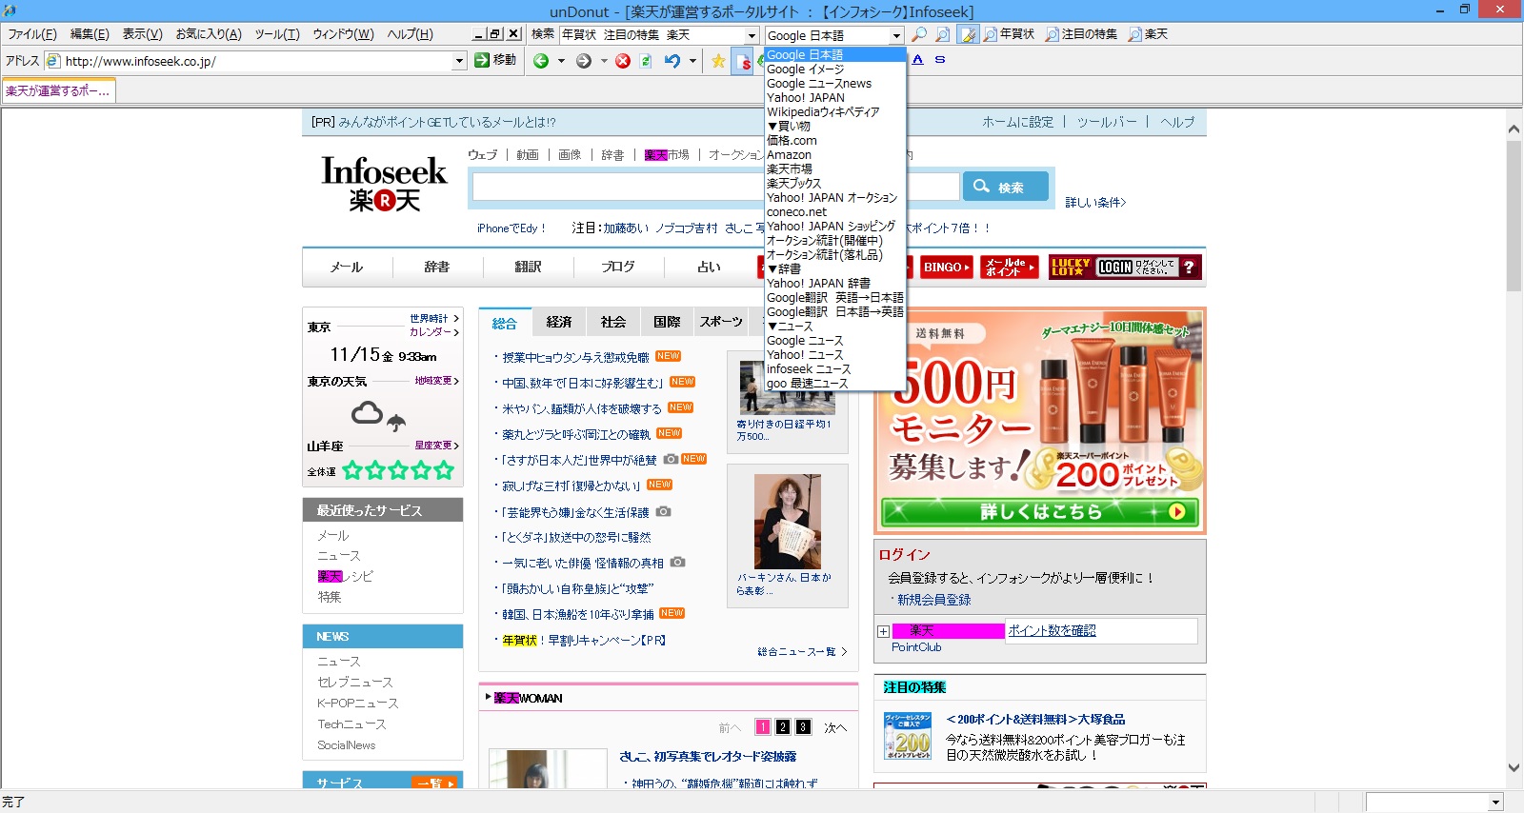Find the keyword 楽天 in page
Viewport: 1524px width, 813px height.
(1148, 34)
